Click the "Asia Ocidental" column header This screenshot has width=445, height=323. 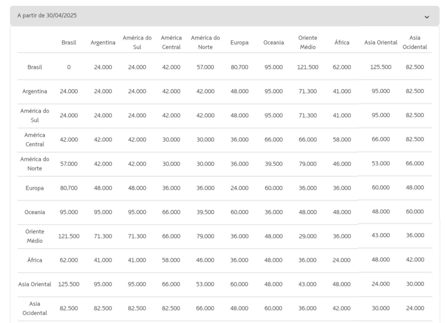pyautogui.click(x=415, y=42)
